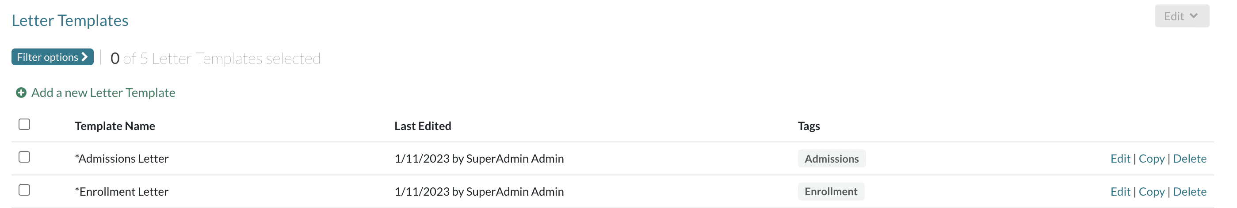
Task: Click Add a new Letter Template link
Action: [103, 93]
